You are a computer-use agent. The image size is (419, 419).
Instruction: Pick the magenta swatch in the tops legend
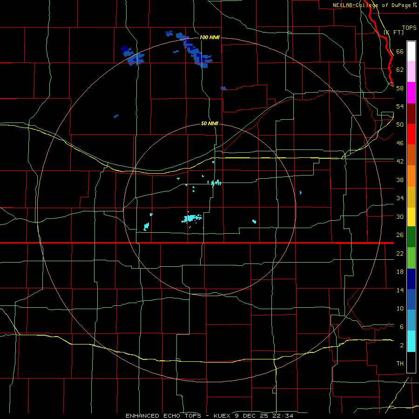(411, 93)
